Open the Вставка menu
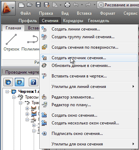 pyautogui.click(x=84, y=13)
